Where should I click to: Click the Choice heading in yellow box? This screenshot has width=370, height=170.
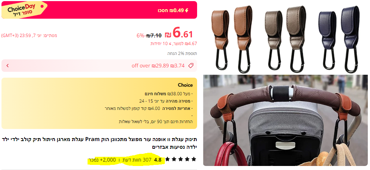pyautogui.click(x=185, y=85)
